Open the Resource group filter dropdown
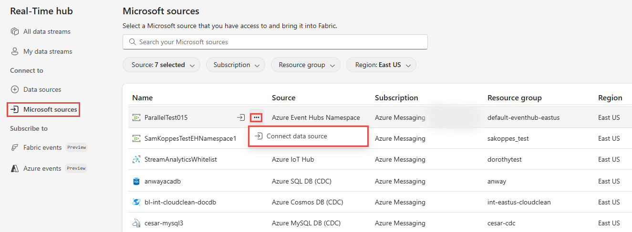Image resolution: width=632 pixels, height=232 pixels. [x=306, y=65]
